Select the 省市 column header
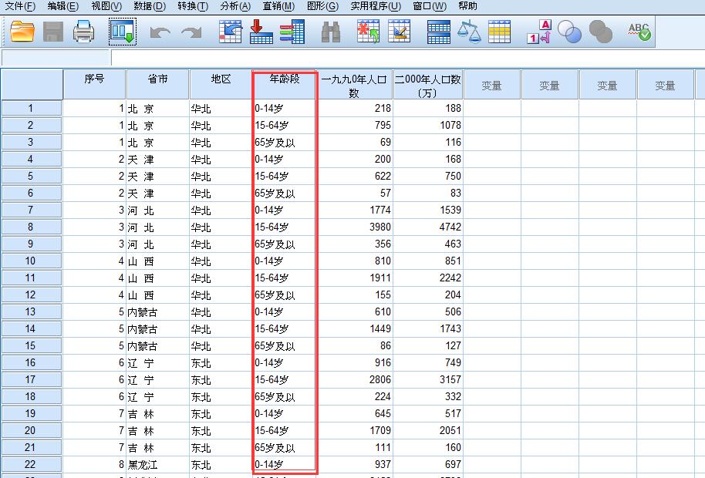The image size is (705, 478). [157, 83]
